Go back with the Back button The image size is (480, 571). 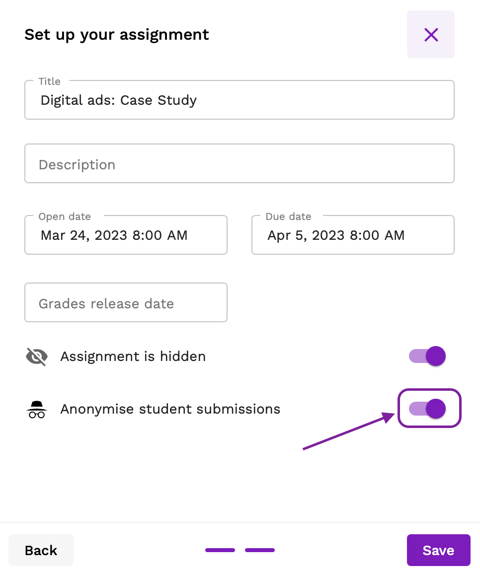[x=41, y=550]
